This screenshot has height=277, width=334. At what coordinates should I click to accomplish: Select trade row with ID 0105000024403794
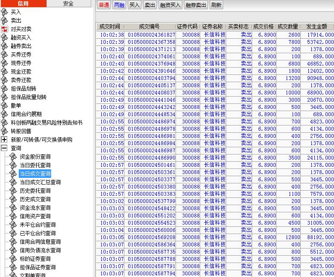tap(215, 78)
